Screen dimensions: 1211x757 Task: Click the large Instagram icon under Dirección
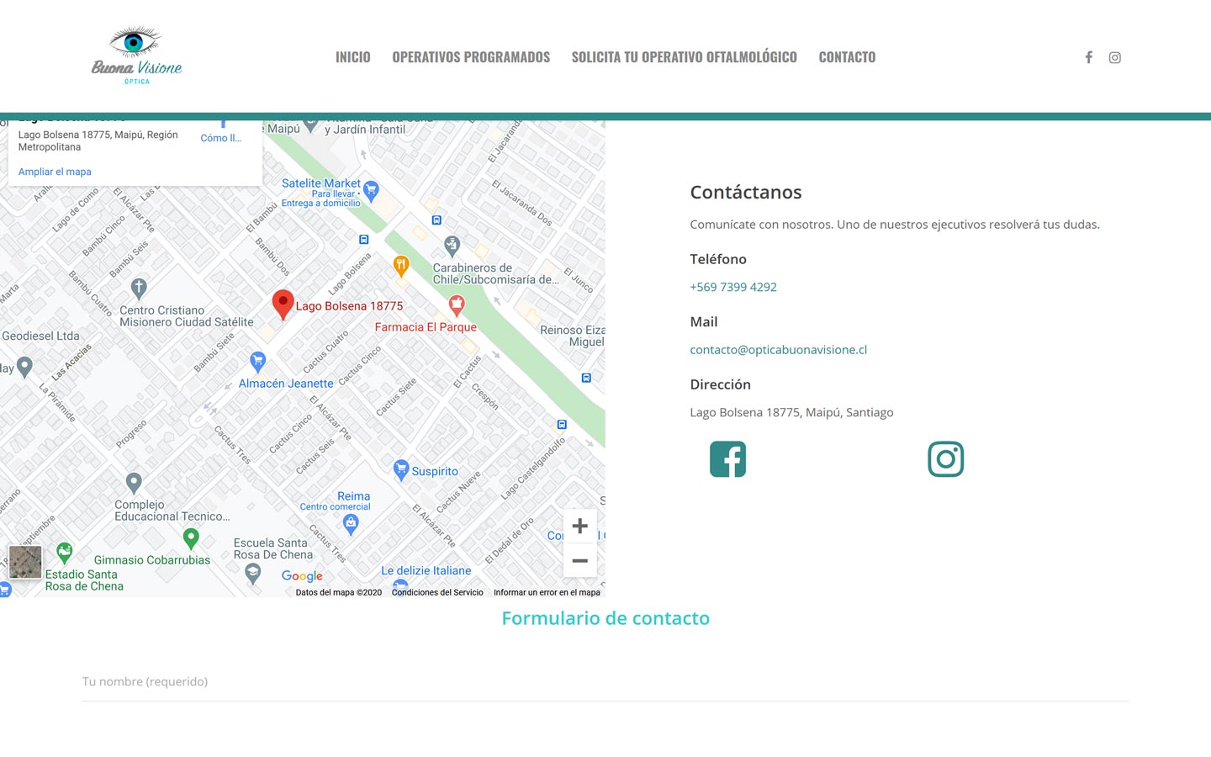(x=945, y=459)
